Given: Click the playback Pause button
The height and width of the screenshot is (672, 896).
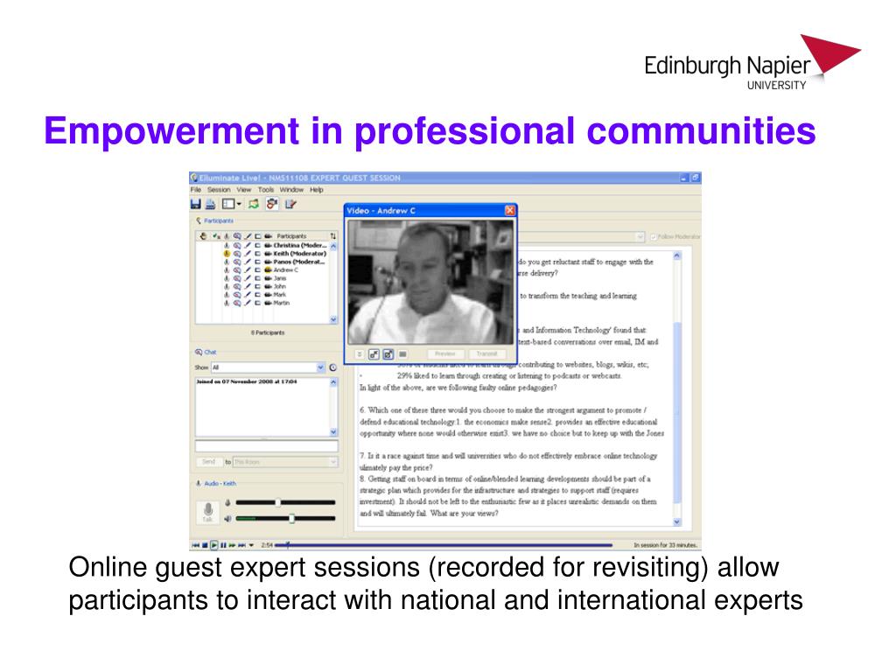Looking at the screenshot, I should click(223, 545).
